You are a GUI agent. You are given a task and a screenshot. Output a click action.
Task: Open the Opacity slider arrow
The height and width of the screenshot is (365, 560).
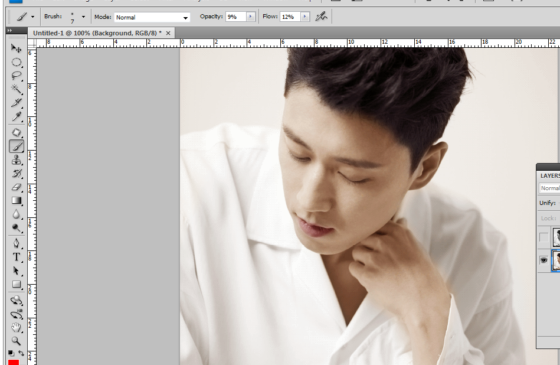point(250,17)
